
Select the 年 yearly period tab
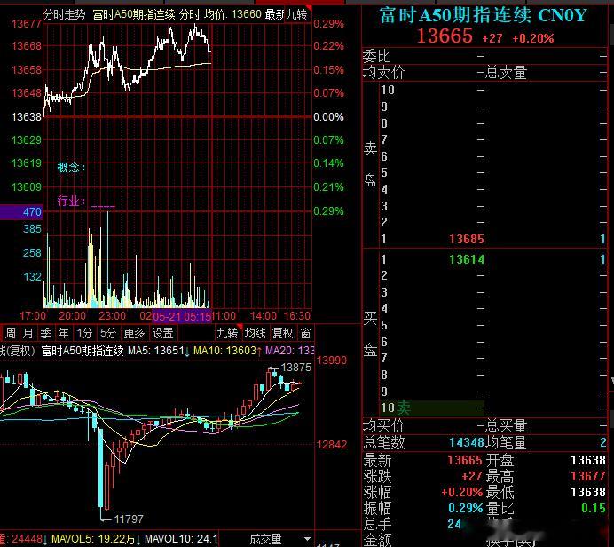[x=63, y=334]
